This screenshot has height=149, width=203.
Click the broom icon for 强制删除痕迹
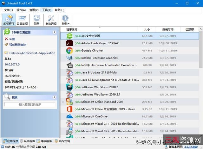6,45
